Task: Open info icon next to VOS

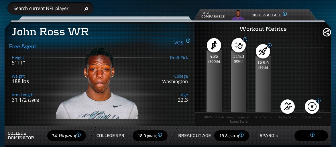Action: point(188,41)
